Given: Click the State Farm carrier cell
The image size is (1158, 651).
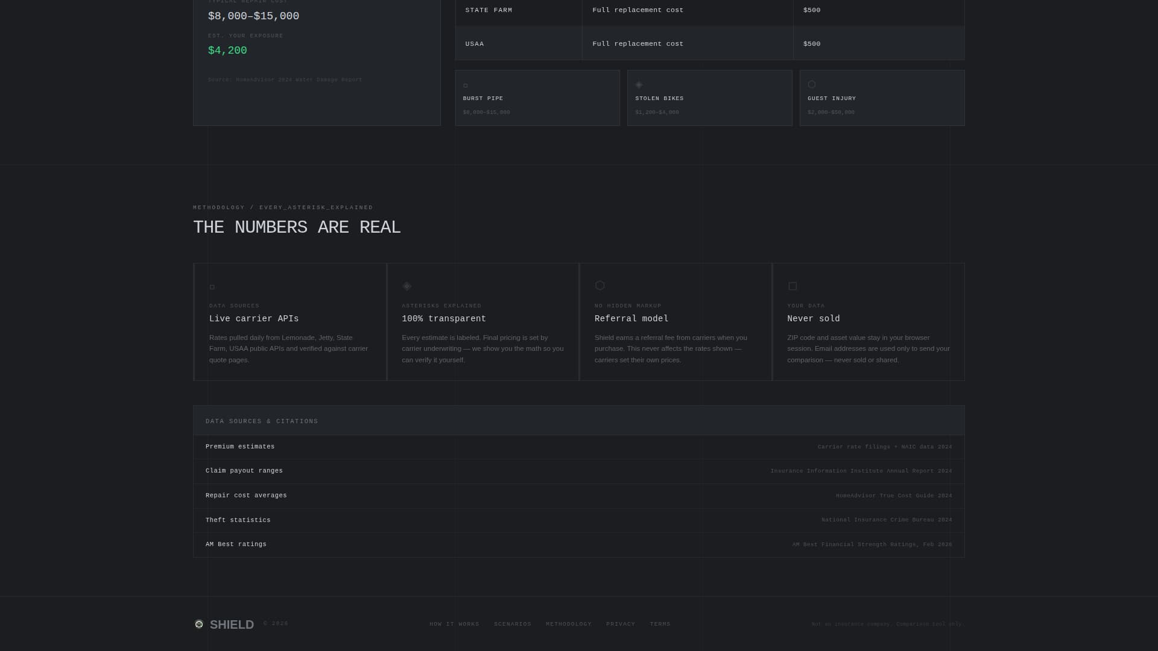Looking at the screenshot, I should (x=519, y=10).
